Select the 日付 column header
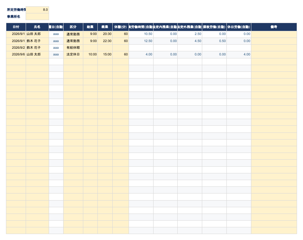The width and height of the screenshot is (303, 240). 16,27
